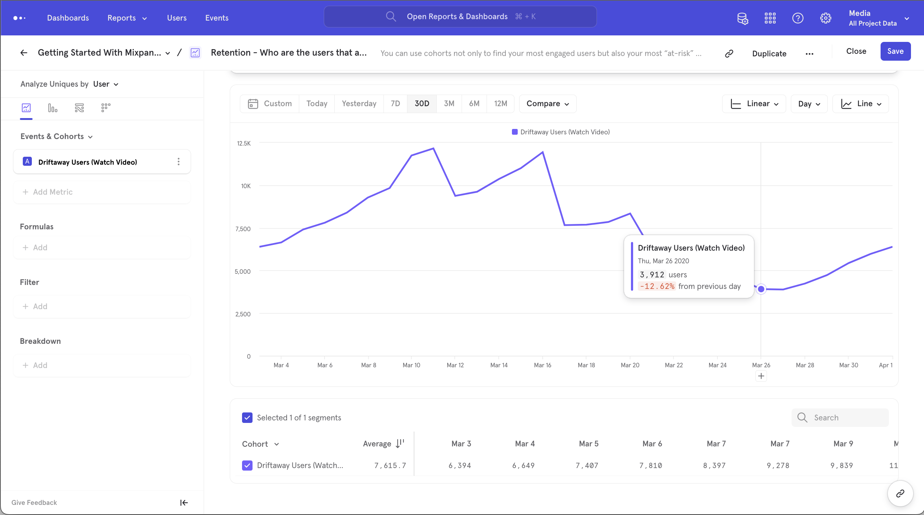Open the Cohort column dropdown
The height and width of the screenshot is (515, 924).
(260, 444)
